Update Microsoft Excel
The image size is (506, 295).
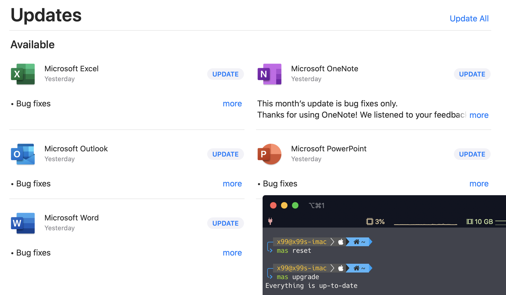(225, 74)
